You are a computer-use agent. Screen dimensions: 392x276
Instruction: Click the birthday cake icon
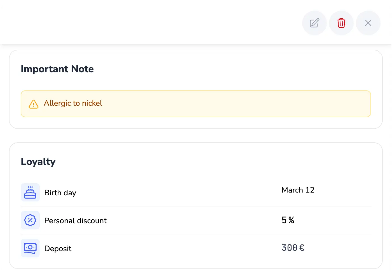tap(30, 192)
